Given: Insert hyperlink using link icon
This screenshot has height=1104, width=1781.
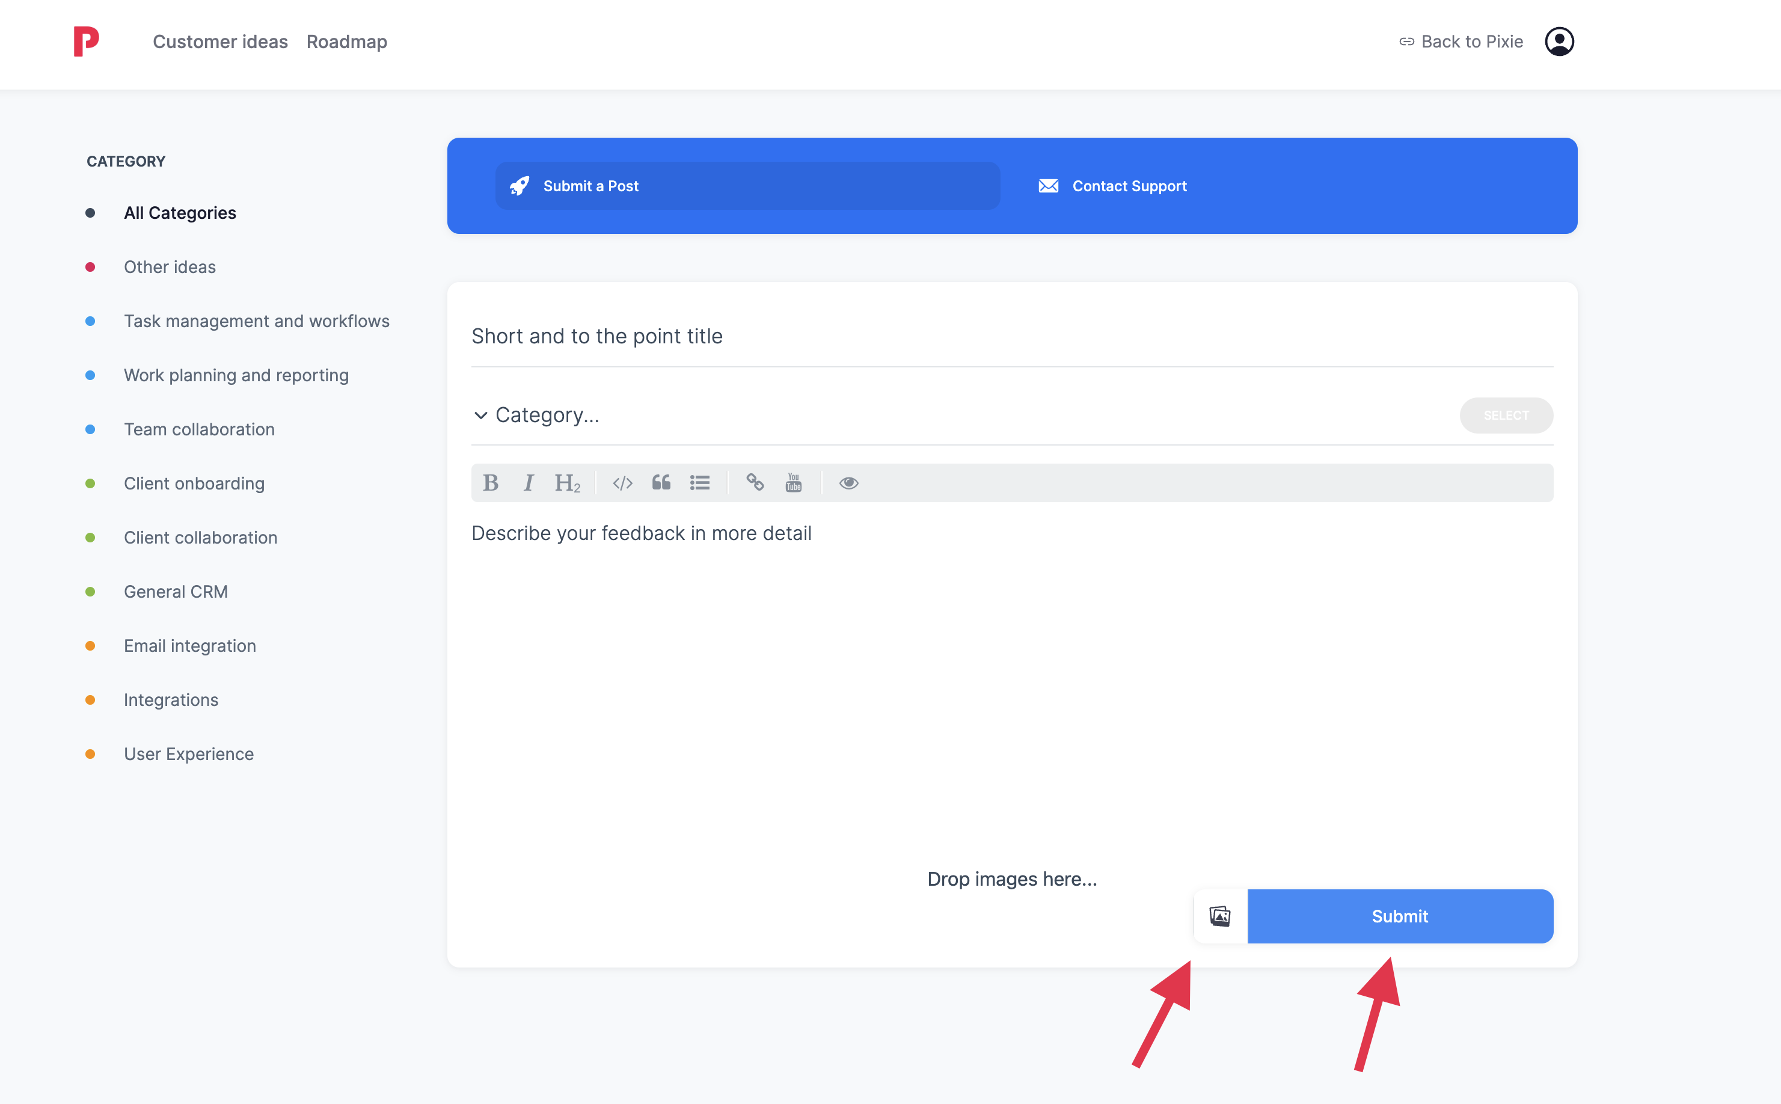Looking at the screenshot, I should tap(755, 483).
